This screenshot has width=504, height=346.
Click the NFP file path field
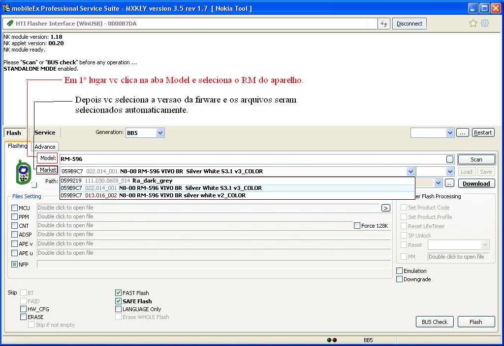214,265
